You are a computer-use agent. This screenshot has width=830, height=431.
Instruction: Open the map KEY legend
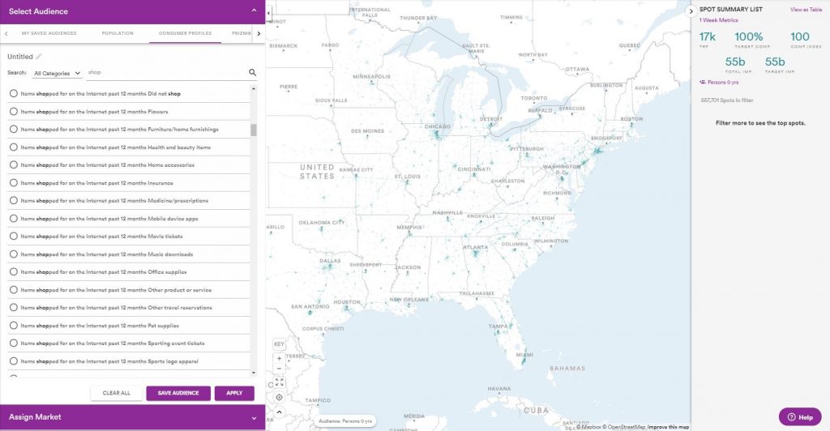(x=279, y=344)
